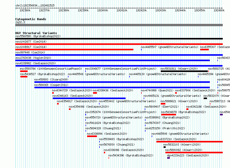The image size is (230, 168).
Task: Click nsv5434396 (ByrskaBishop2022) label
Action: point(131,155)
